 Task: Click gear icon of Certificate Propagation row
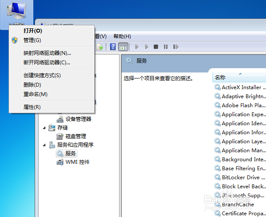click(x=218, y=213)
